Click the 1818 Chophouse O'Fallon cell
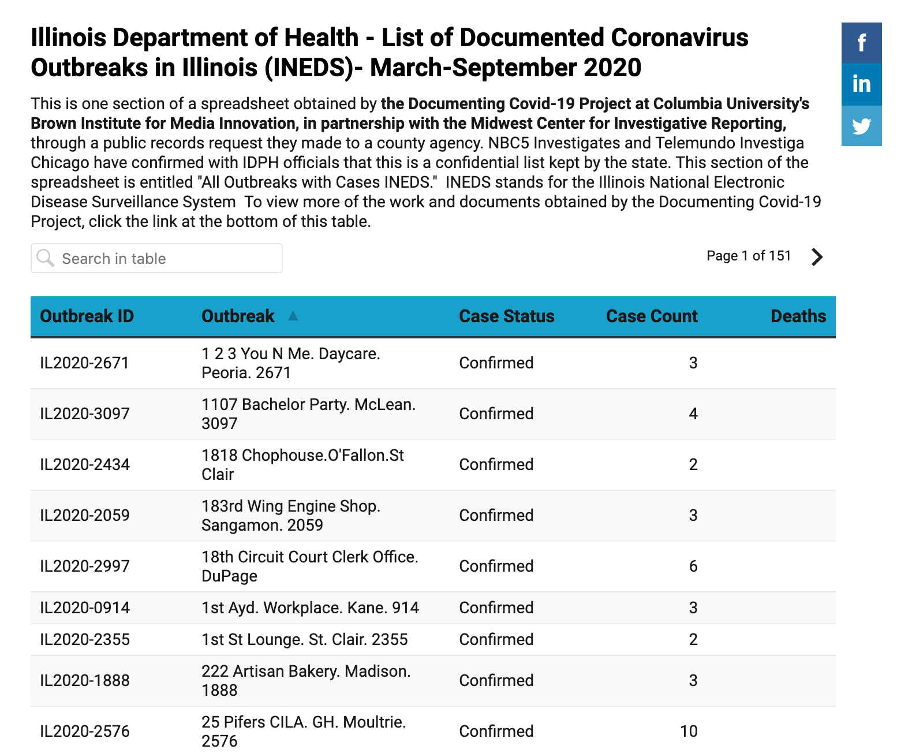Screen dimensions: 912x753 302,464
